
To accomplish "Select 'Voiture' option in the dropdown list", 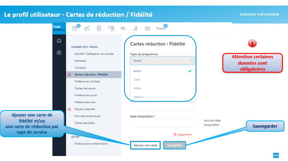I will coord(138,97).
